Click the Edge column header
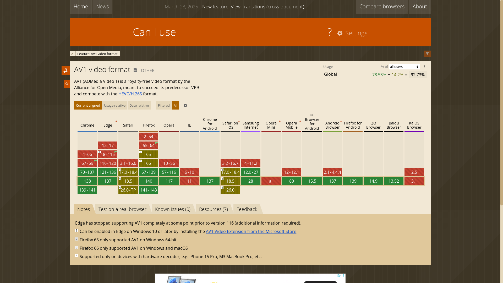The height and width of the screenshot is (283, 503). [x=108, y=125]
